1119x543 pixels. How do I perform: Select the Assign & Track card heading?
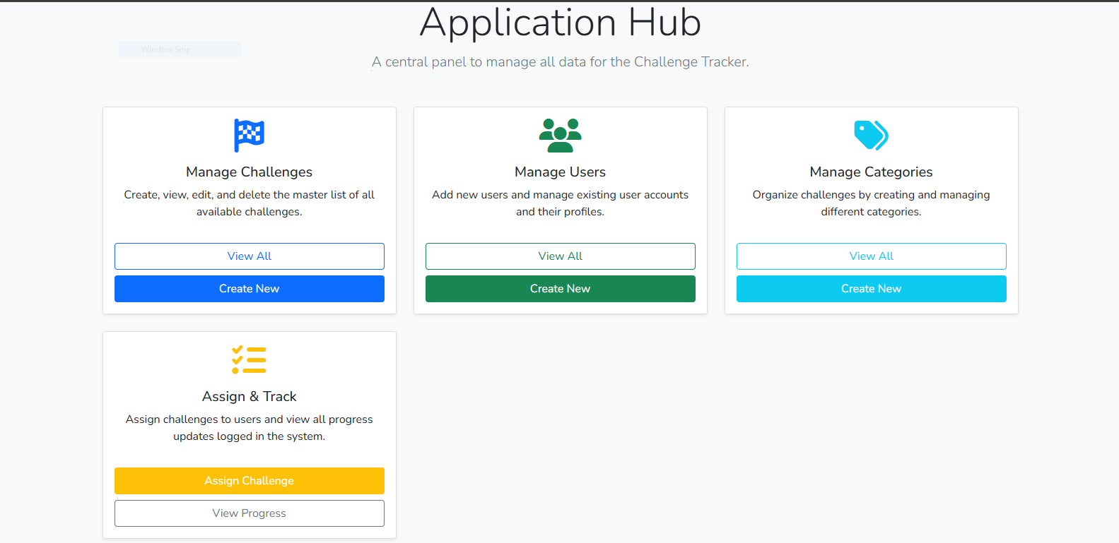pos(249,397)
